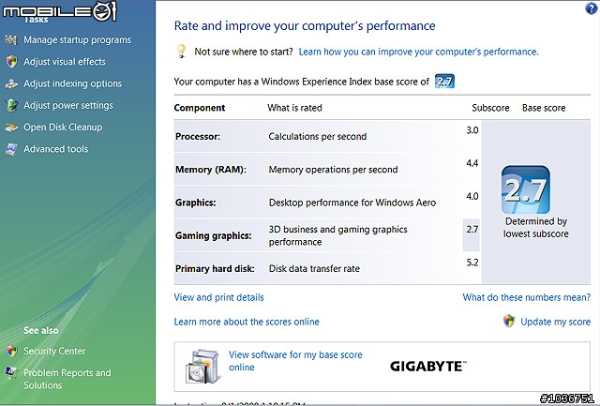
Task: Click the Processor subscore 3.0
Action: pyautogui.click(x=472, y=130)
